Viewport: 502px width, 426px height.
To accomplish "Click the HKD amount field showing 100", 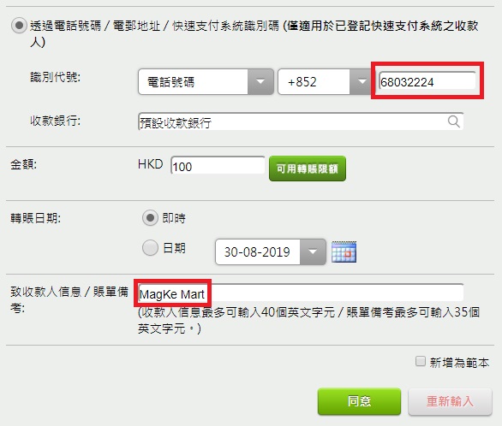I will [x=218, y=166].
